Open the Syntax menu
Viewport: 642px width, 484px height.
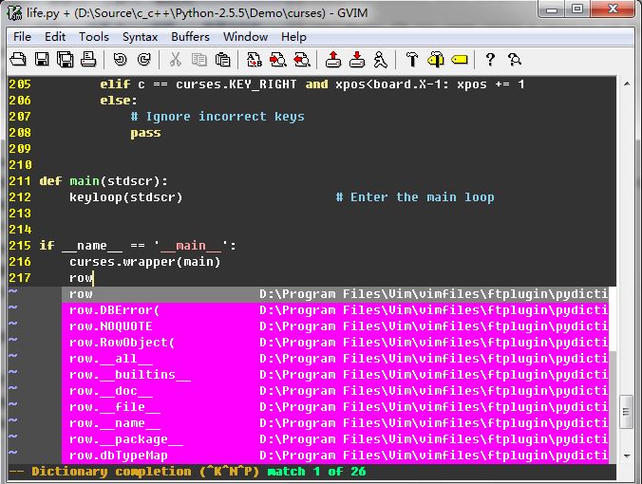pyautogui.click(x=141, y=36)
